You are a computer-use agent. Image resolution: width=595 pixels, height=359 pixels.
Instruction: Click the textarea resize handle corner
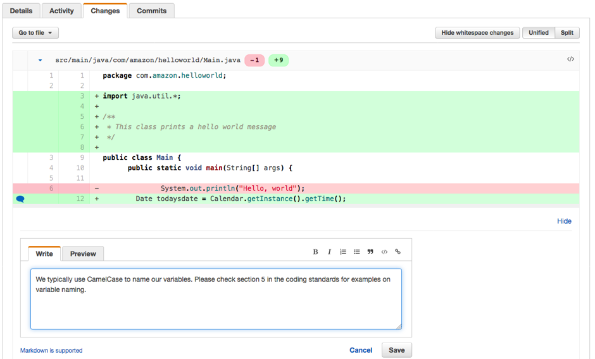[399, 327]
